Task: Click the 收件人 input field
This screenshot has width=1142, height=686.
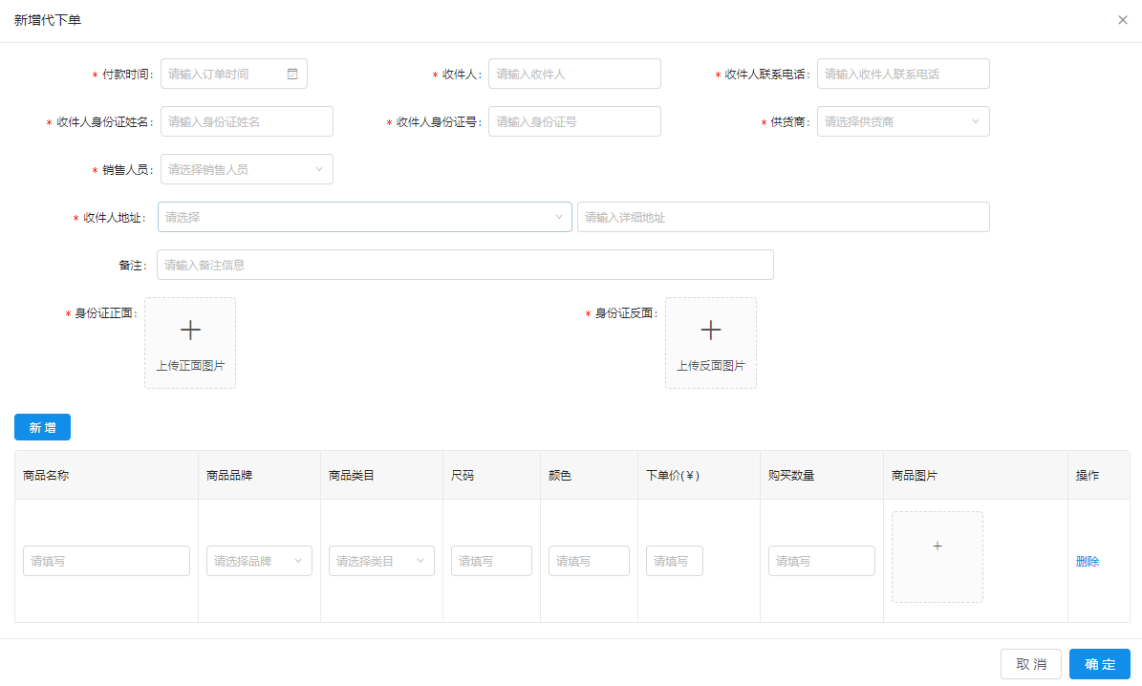Action: point(574,74)
